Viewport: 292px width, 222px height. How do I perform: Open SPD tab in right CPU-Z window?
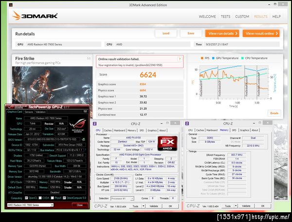234,130
